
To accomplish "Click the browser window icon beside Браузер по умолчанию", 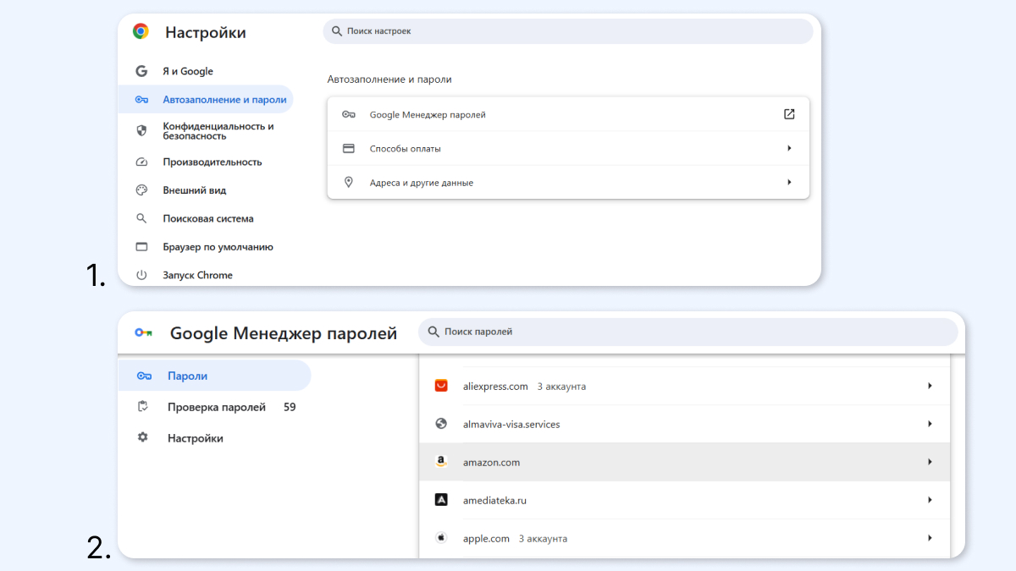I will tap(141, 247).
